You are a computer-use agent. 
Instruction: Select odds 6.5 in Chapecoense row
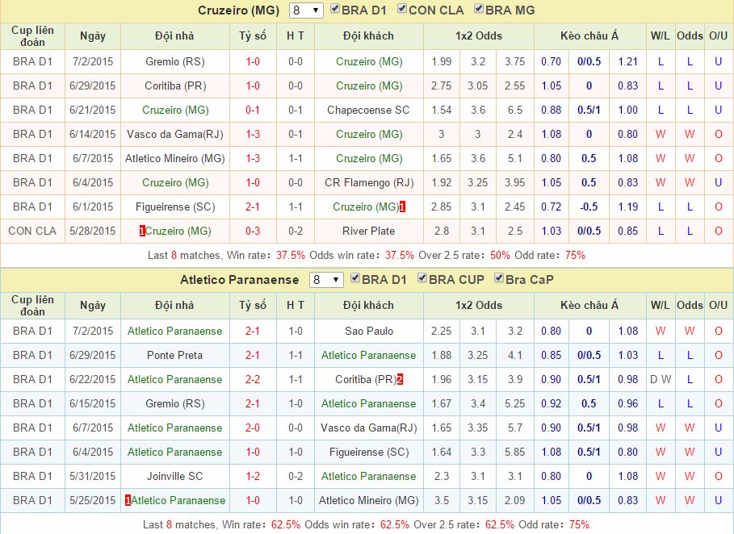click(x=515, y=111)
